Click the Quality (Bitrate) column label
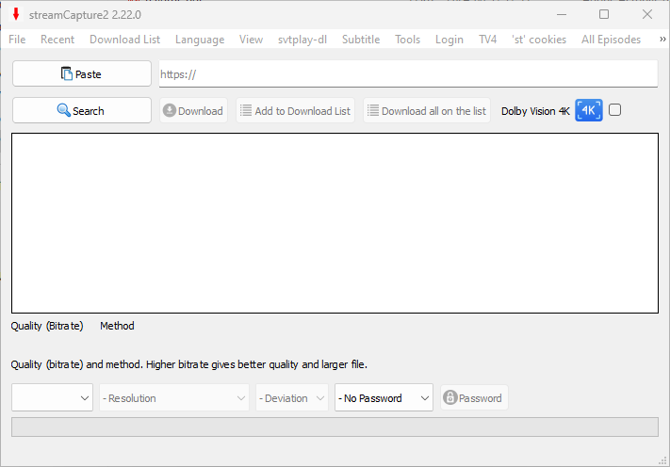The image size is (670, 467). click(x=47, y=326)
